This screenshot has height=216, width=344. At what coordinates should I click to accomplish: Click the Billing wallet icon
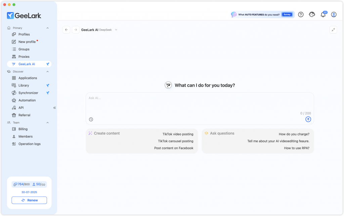click(14, 129)
